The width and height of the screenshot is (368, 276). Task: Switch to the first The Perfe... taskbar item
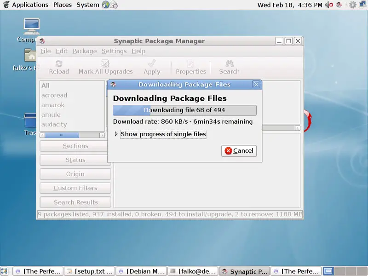coord(38,271)
